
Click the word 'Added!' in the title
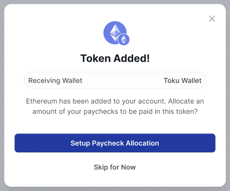(132, 58)
